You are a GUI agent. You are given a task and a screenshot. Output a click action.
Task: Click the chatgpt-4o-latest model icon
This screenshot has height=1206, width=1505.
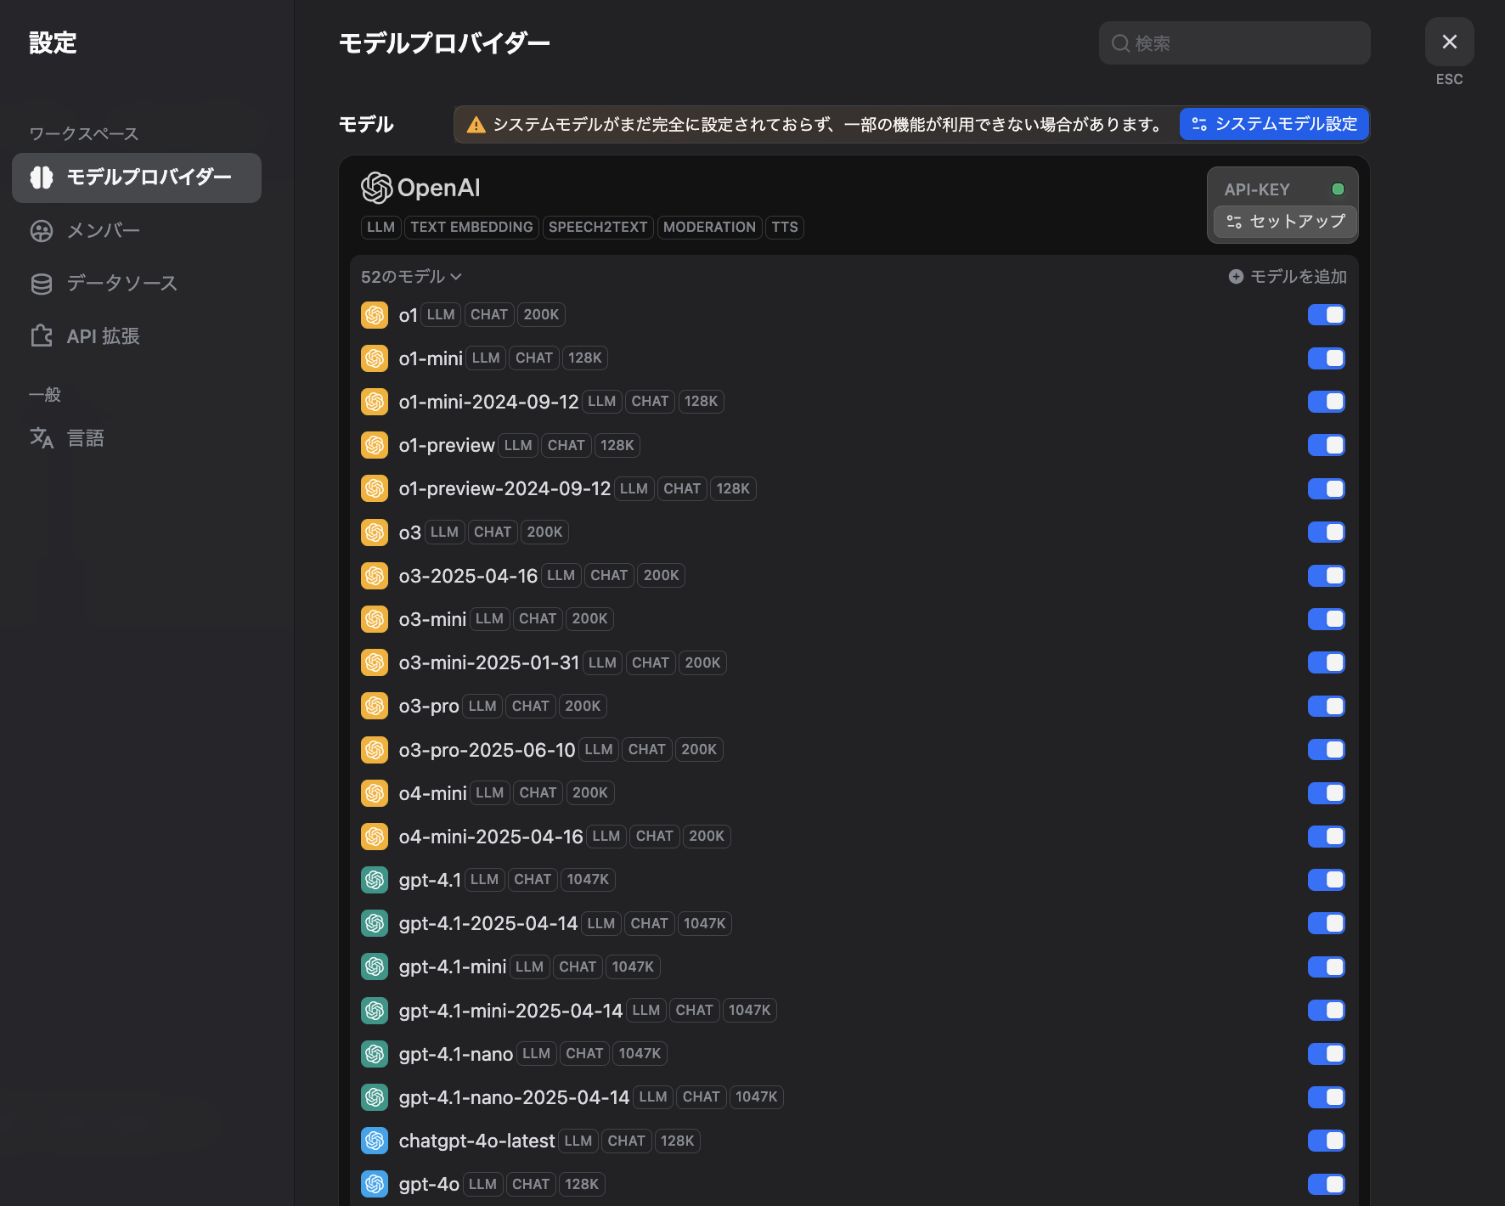click(375, 1141)
